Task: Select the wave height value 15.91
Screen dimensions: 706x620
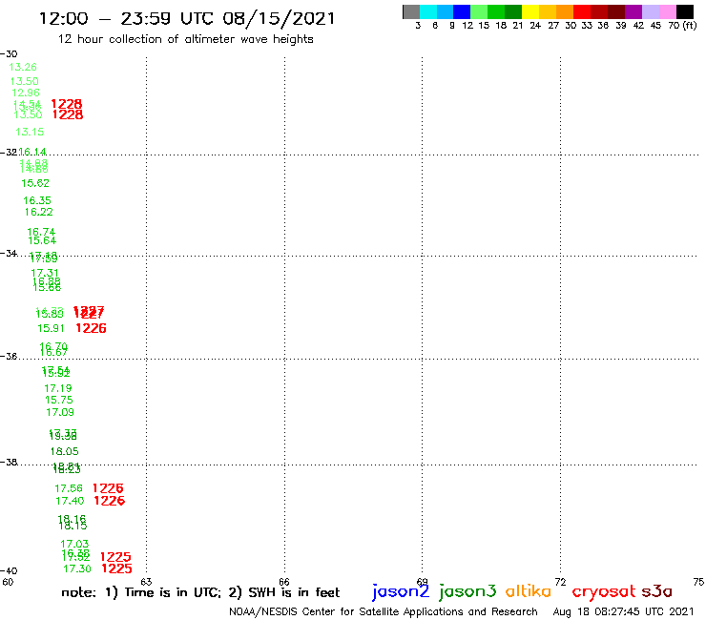Action: pos(51,328)
